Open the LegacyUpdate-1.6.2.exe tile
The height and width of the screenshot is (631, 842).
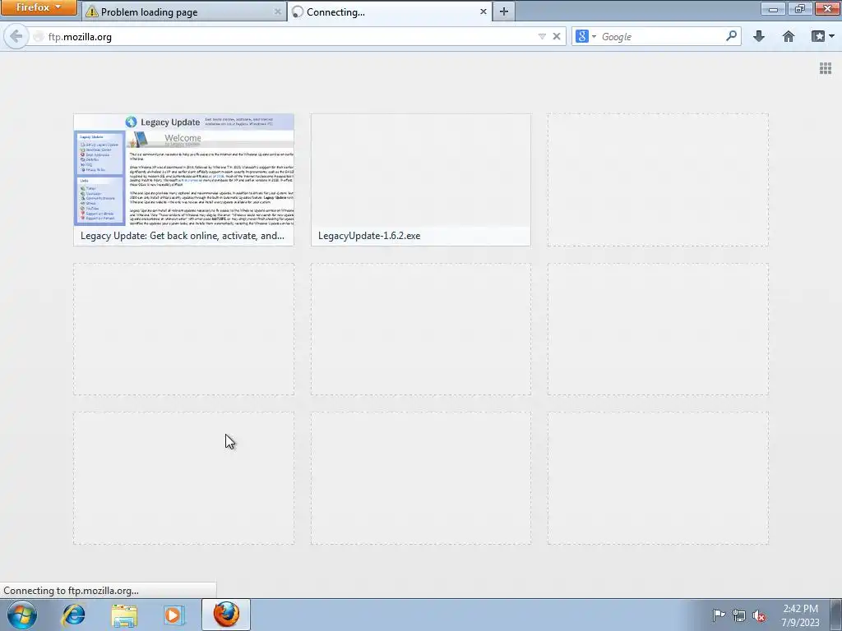pyautogui.click(x=420, y=180)
